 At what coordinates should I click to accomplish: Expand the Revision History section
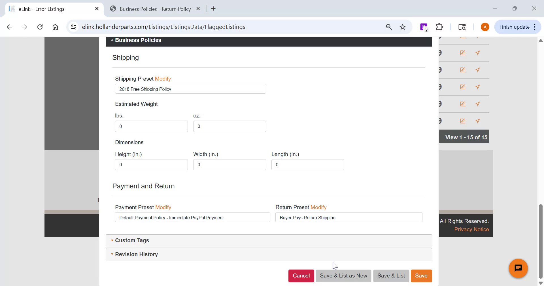136,255
